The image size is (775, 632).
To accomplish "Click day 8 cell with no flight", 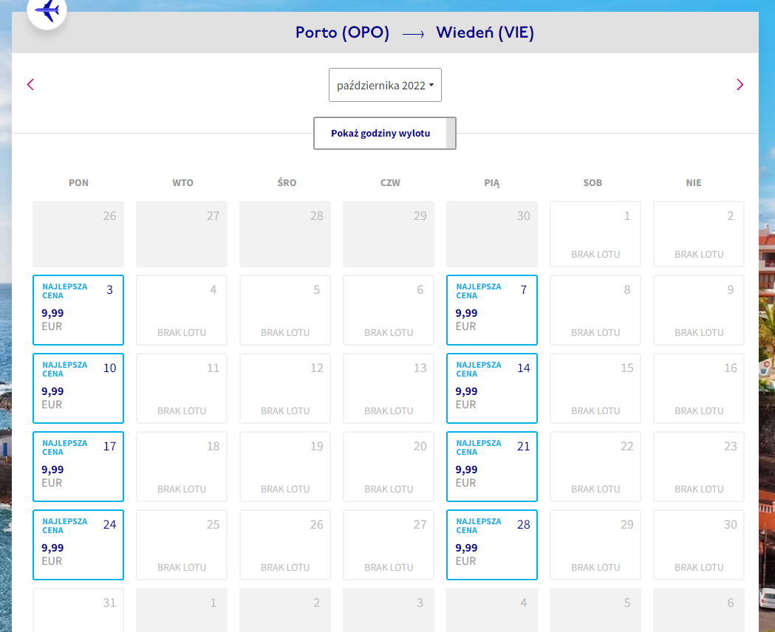I will pos(595,309).
